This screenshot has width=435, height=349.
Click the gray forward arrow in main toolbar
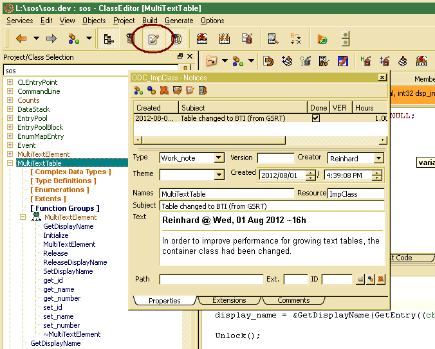coord(51,39)
